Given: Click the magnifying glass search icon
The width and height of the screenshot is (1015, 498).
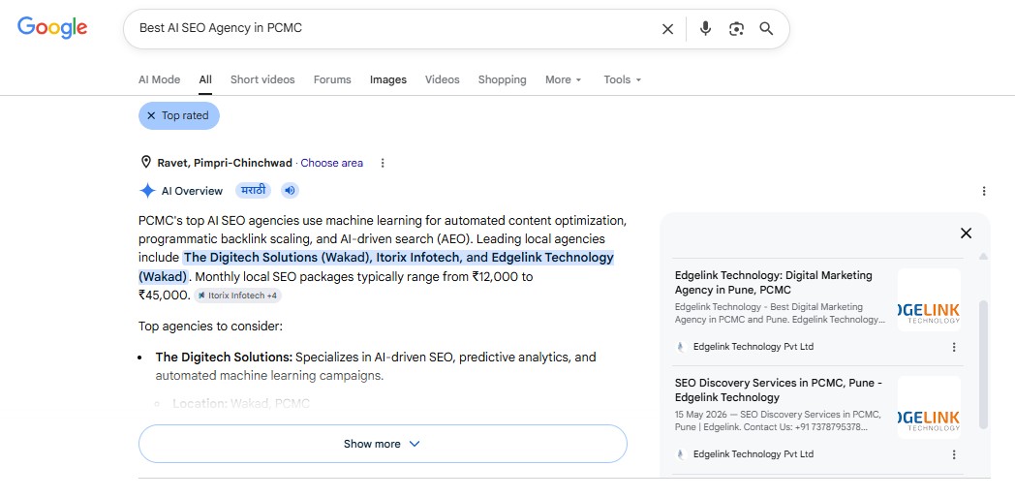Looking at the screenshot, I should pos(766,28).
